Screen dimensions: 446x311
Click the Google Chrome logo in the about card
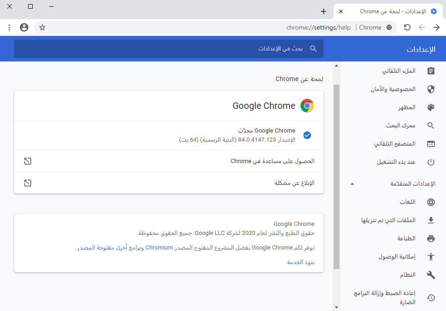point(307,106)
